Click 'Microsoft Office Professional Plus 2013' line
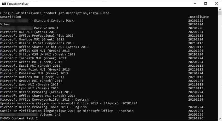The image size is (222, 121). pyautogui.click(x=37, y=36)
